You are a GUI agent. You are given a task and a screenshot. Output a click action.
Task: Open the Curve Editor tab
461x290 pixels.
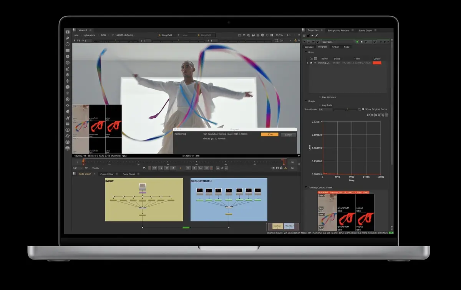107,173
